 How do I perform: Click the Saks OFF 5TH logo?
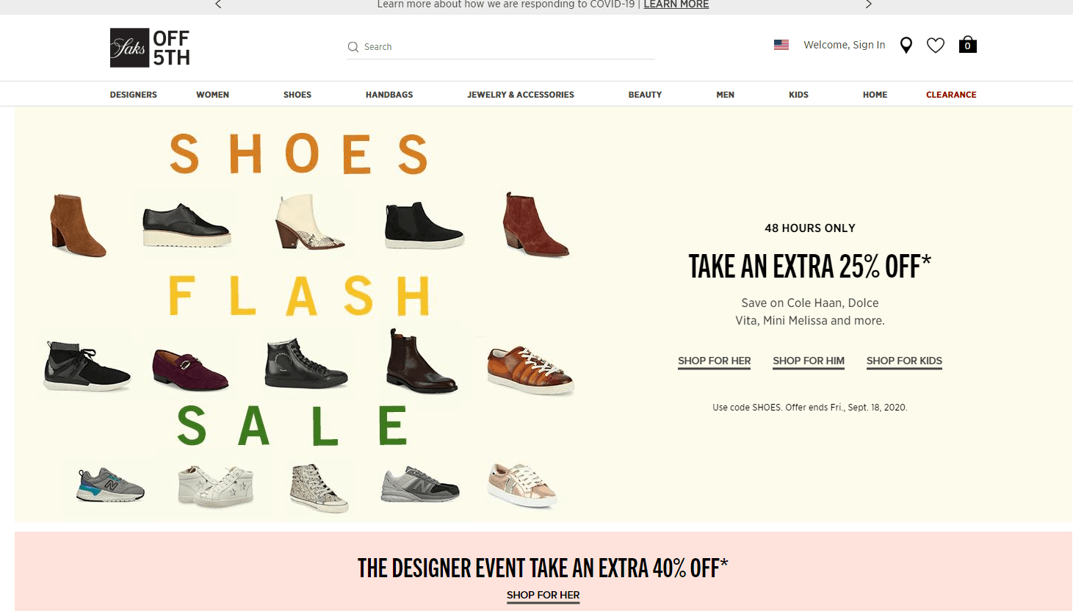[x=150, y=48]
